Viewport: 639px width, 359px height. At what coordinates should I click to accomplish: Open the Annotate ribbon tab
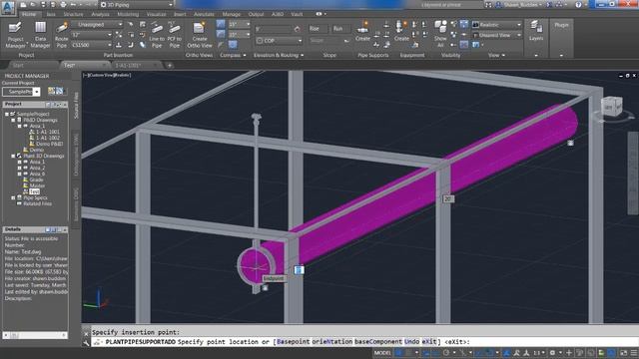[x=204, y=14]
